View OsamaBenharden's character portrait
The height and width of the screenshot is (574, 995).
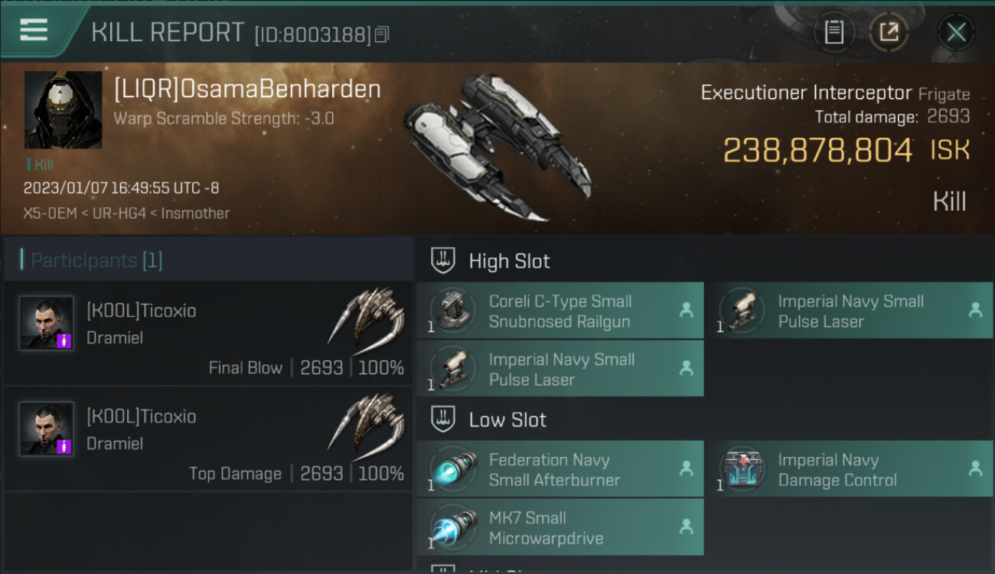click(64, 110)
